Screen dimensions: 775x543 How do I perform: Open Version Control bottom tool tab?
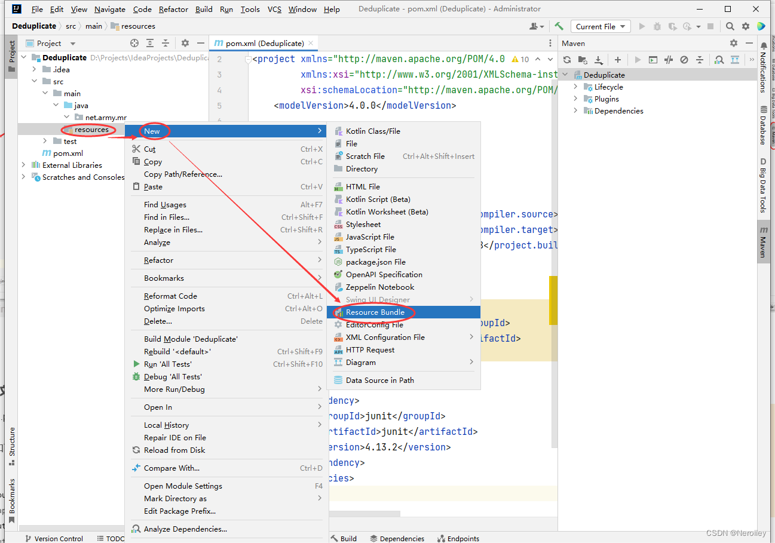pos(54,538)
